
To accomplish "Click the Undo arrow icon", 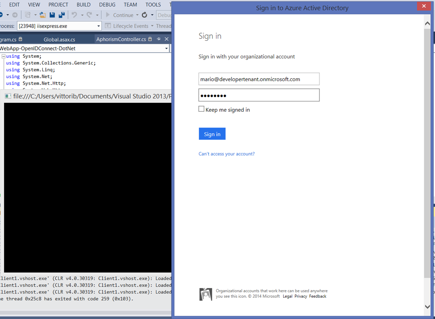I will pos(74,15).
